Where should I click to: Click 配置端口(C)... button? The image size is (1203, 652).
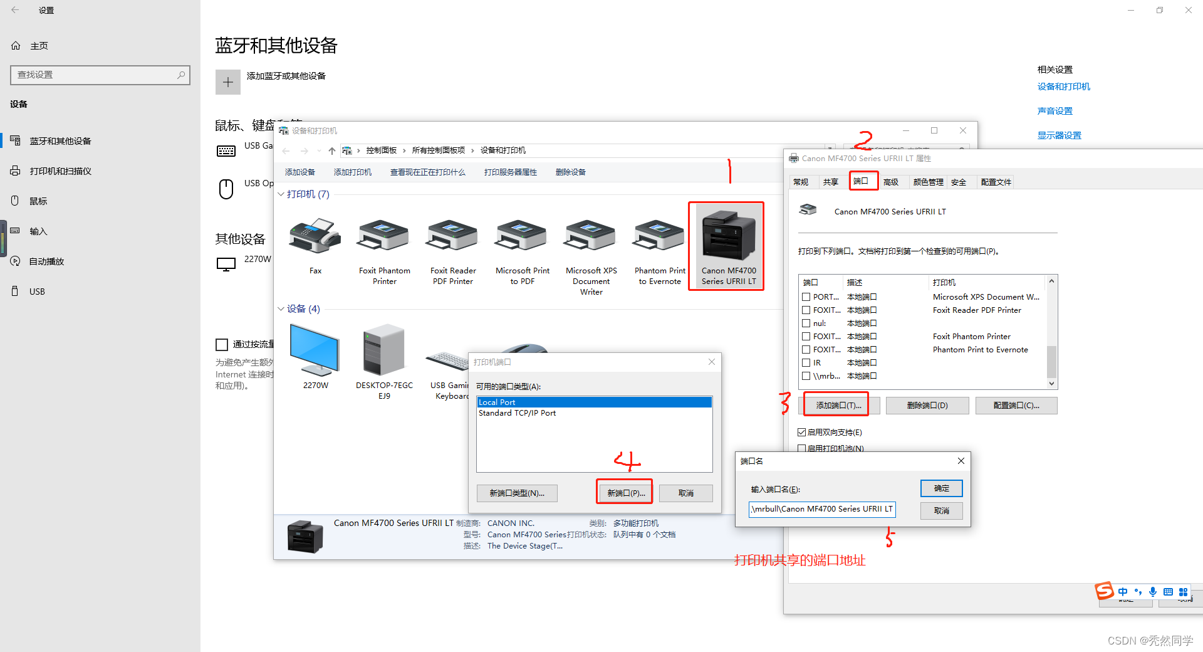tap(1016, 406)
